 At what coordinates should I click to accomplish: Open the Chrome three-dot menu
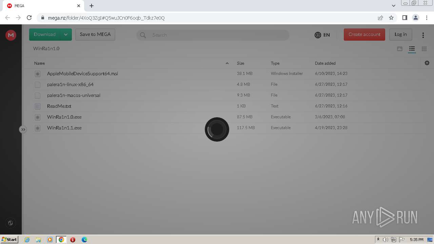(x=426, y=18)
